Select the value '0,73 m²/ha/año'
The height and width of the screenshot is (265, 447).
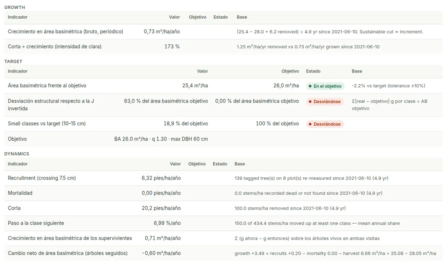[162, 32]
